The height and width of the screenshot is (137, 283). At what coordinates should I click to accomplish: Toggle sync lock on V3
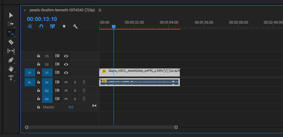pyautogui.click(x=57, y=56)
